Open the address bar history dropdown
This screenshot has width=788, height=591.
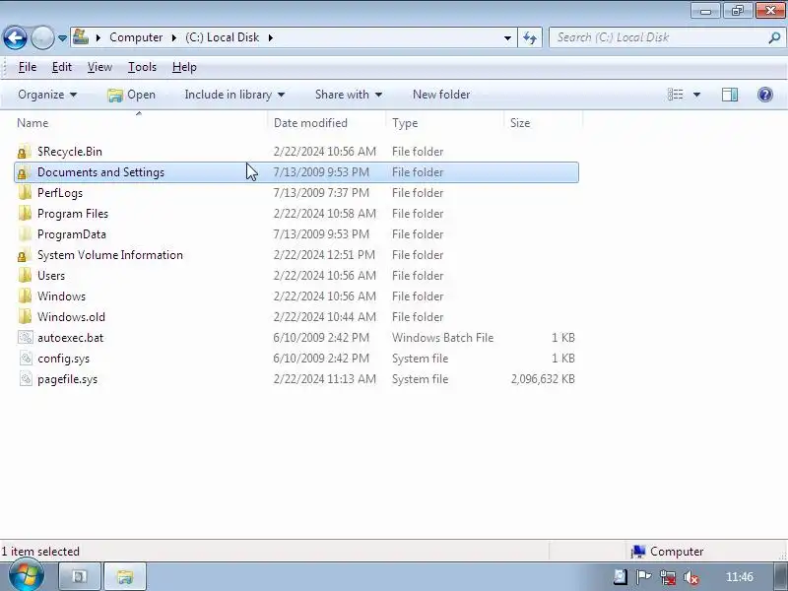(x=507, y=38)
